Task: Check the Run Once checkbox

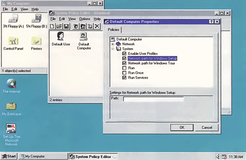Action: 124,73
